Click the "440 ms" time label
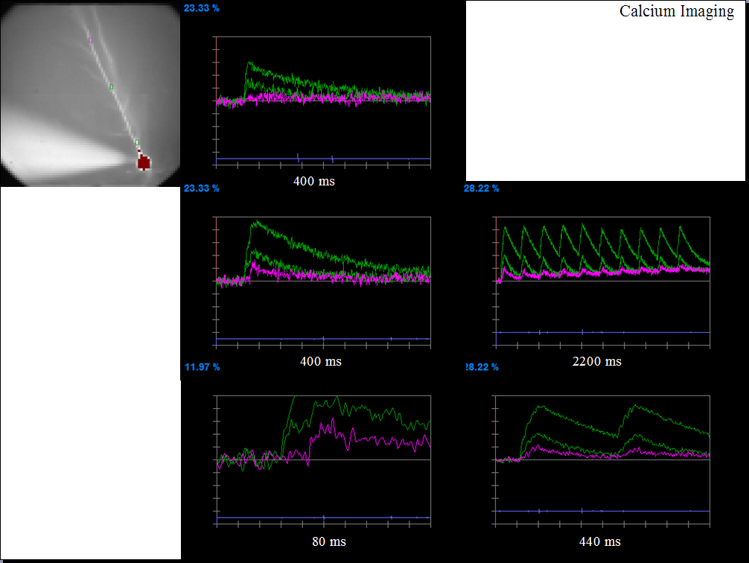 click(x=600, y=541)
